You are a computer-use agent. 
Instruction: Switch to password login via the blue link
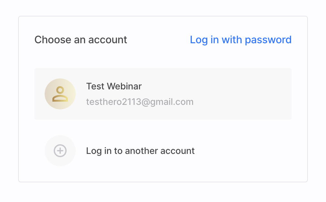(241, 40)
